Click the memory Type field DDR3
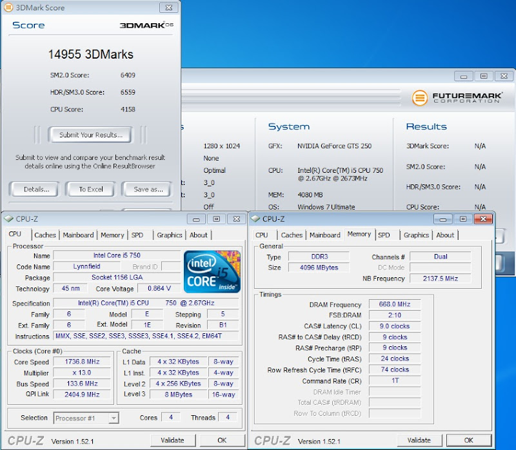 [x=319, y=257]
